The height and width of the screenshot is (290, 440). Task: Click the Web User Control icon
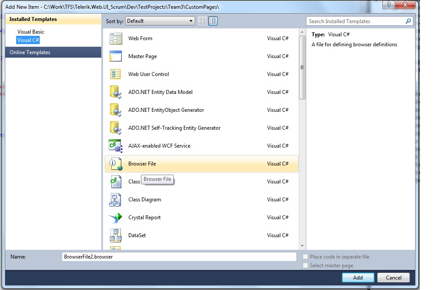pyautogui.click(x=116, y=74)
